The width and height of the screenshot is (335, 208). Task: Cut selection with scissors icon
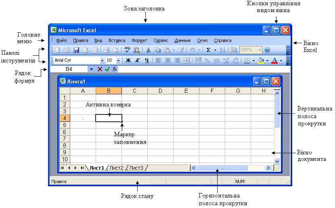148,50
